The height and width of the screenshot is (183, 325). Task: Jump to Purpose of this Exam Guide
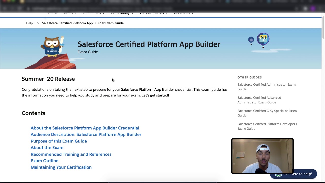pyautogui.click(x=59, y=141)
